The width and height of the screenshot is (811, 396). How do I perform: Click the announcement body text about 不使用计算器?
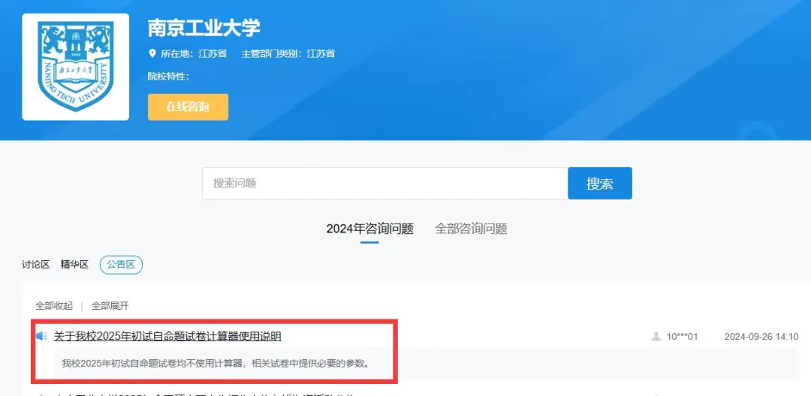(x=216, y=363)
